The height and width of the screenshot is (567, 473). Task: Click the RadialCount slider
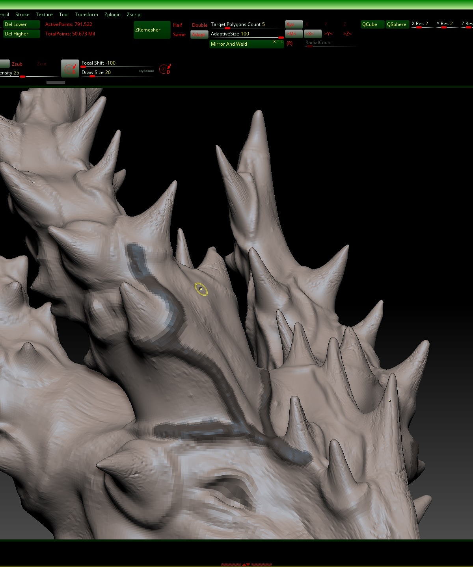(x=330, y=43)
